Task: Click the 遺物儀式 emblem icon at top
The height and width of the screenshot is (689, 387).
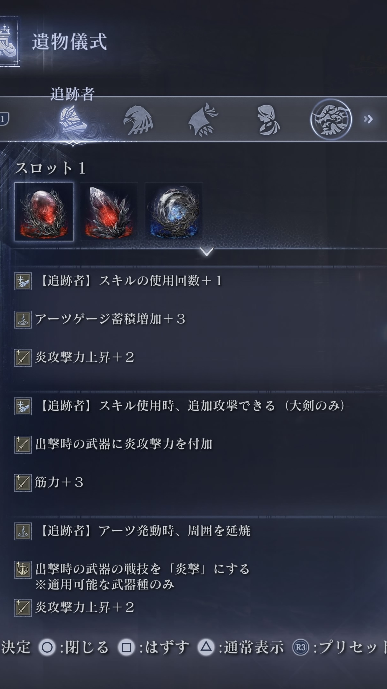Action: (10, 41)
